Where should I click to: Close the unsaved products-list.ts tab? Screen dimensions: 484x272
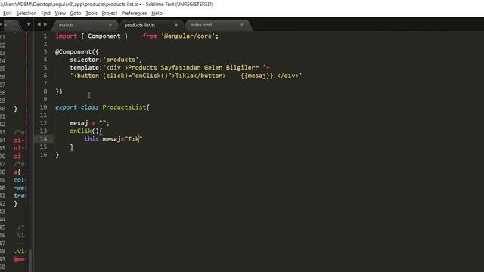click(176, 25)
